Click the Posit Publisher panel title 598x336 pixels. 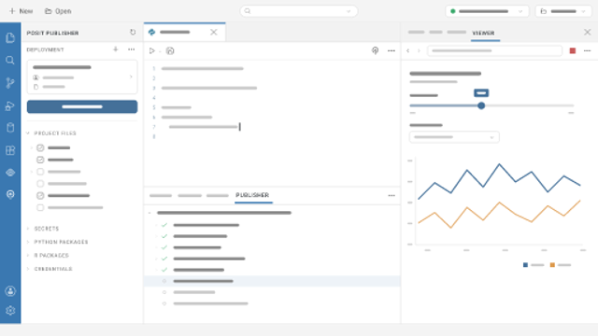pyautogui.click(x=52, y=33)
